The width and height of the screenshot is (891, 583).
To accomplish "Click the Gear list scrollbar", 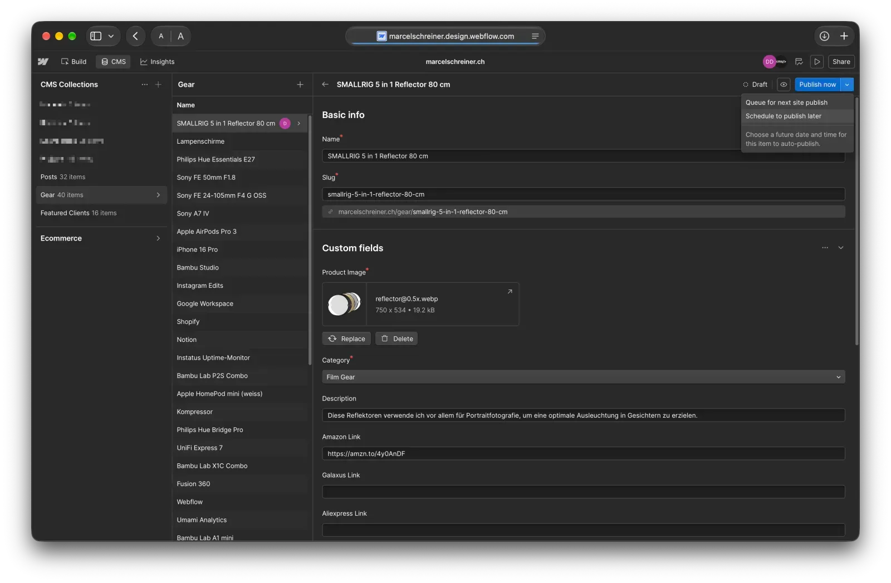I will pyautogui.click(x=310, y=240).
